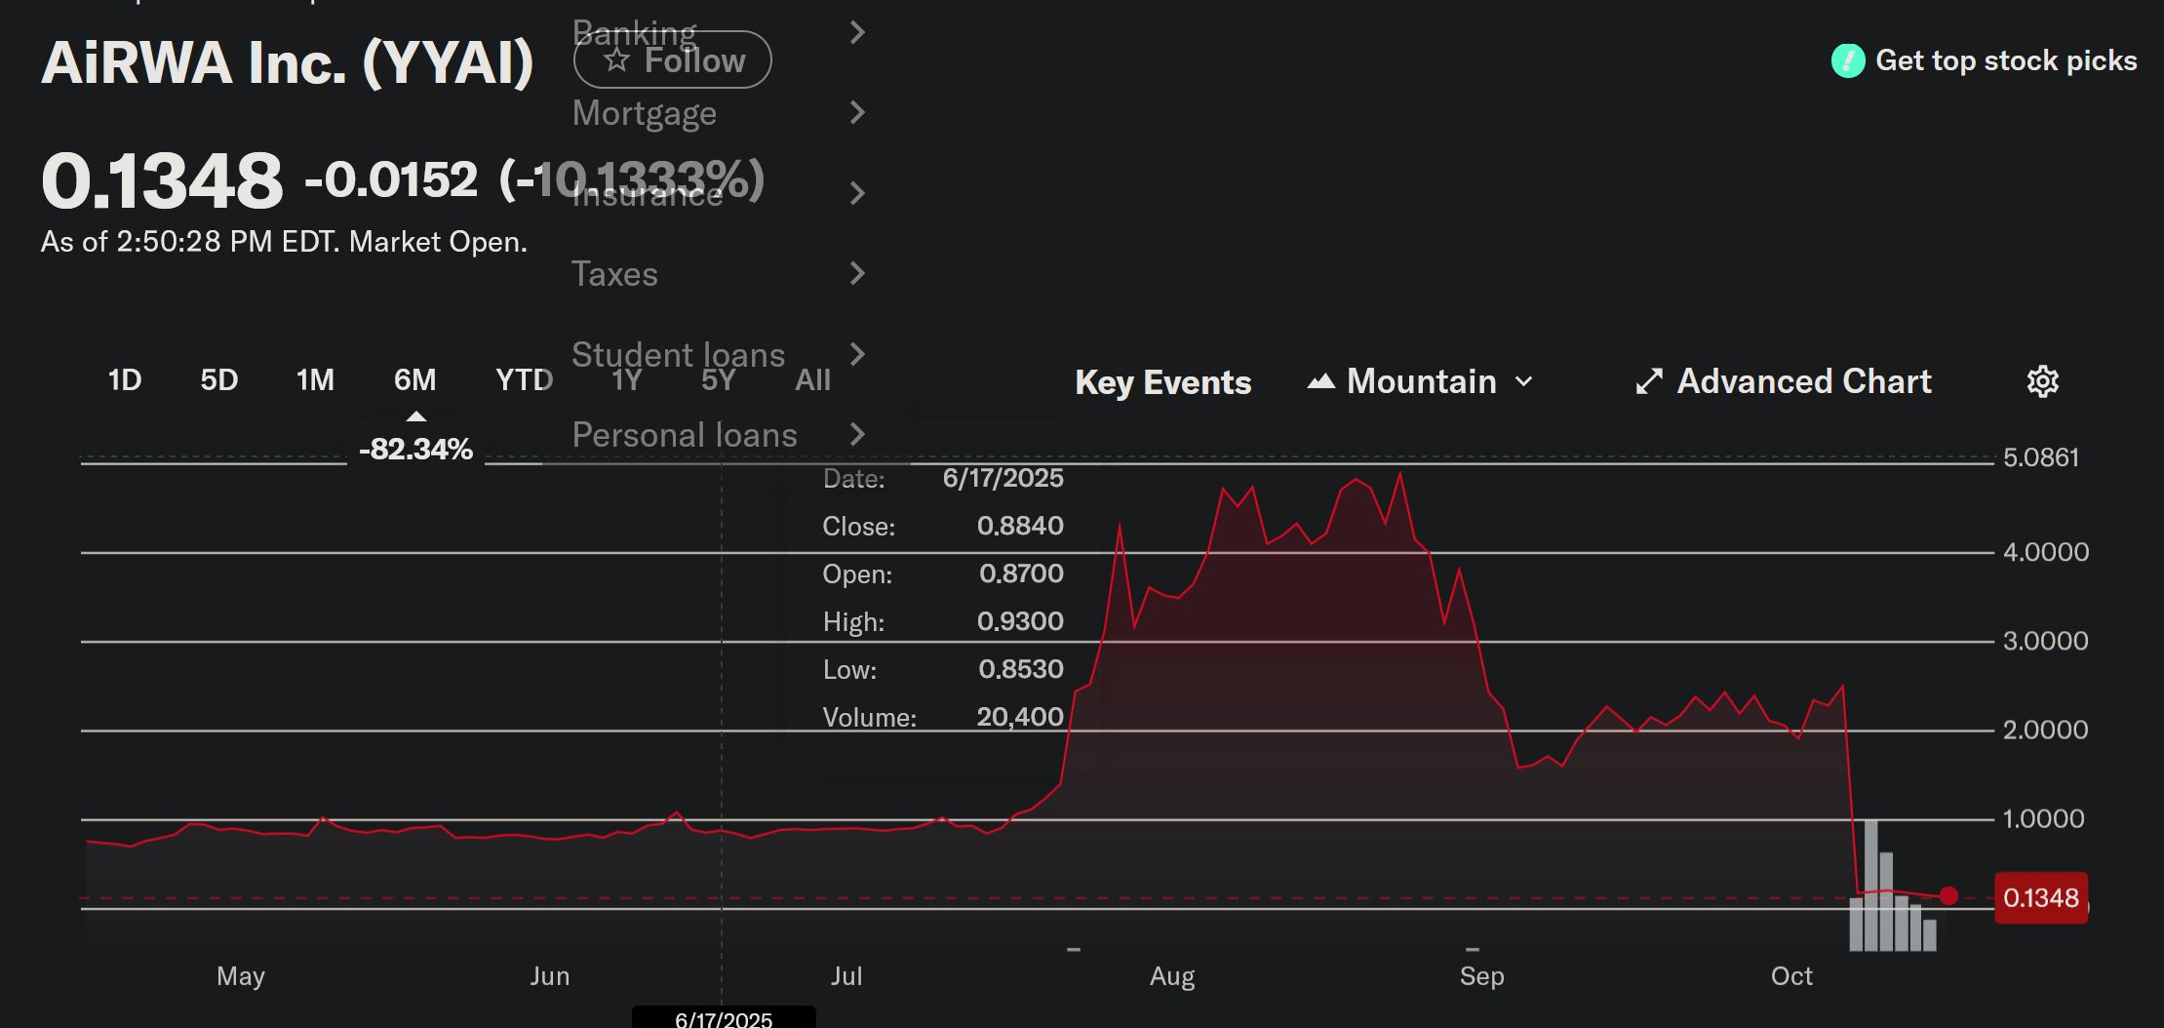
Task: Click the tallest grey volume bar in October
Action: tap(1871, 886)
